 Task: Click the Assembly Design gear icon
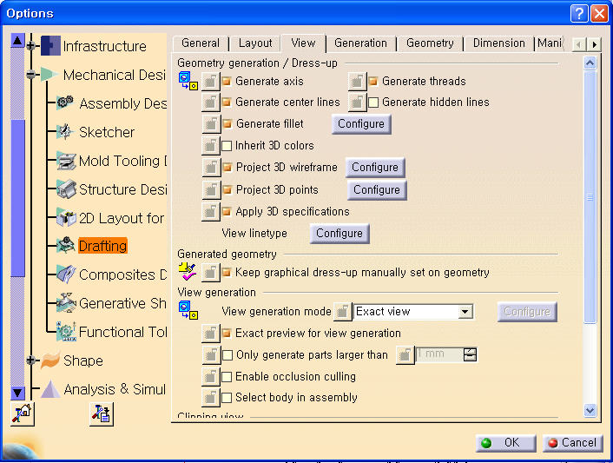click(66, 103)
